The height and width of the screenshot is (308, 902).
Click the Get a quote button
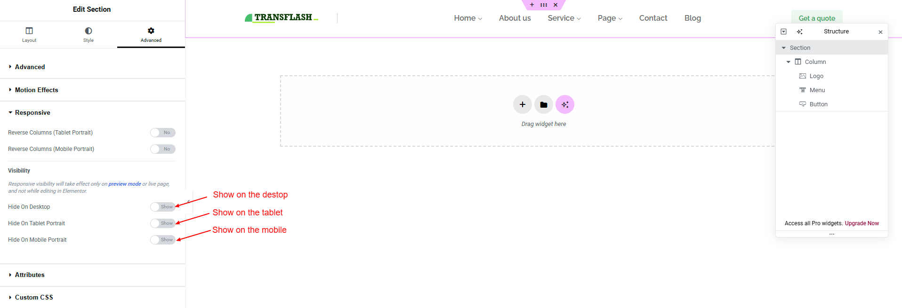click(816, 18)
